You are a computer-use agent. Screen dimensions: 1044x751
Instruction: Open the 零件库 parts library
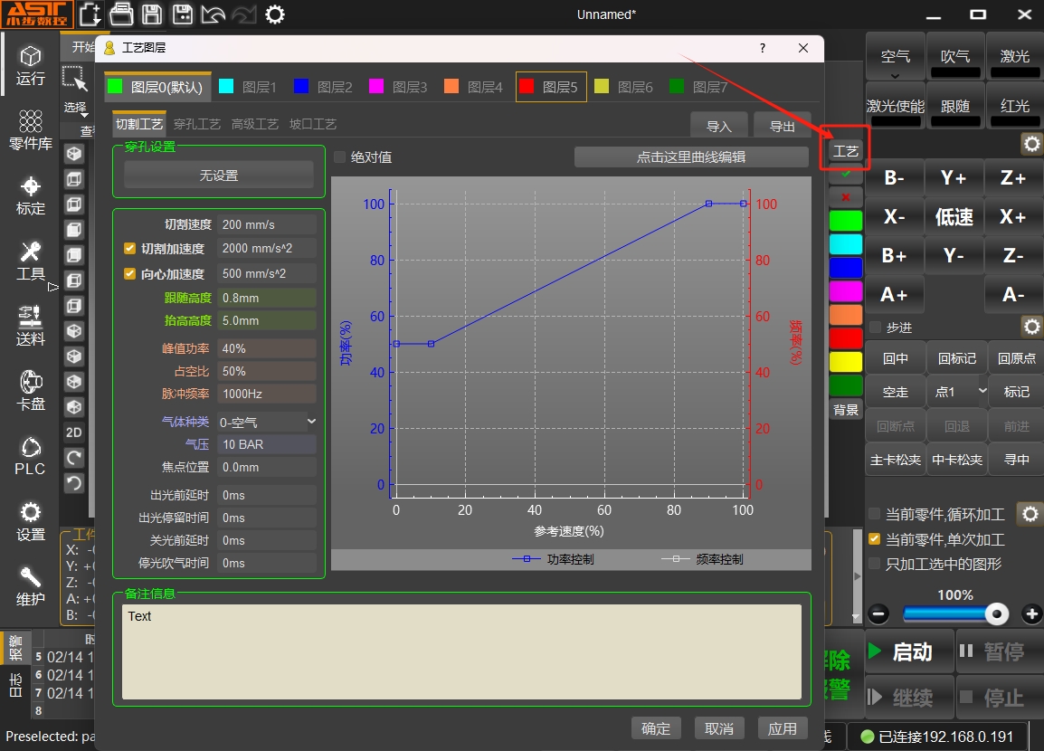[x=31, y=130]
